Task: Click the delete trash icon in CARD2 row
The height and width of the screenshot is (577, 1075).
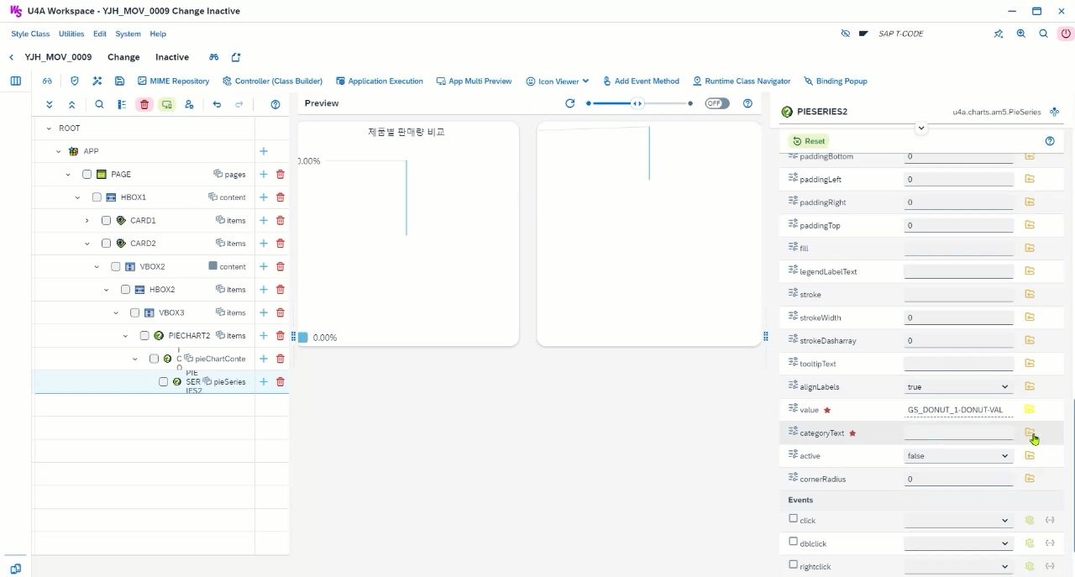Action: (x=281, y=244)
